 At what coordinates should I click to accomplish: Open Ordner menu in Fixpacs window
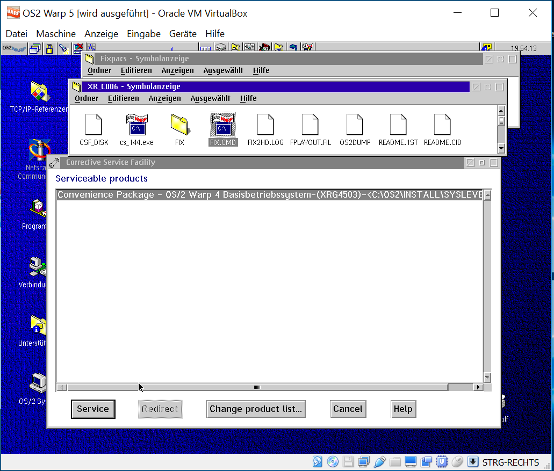click(99, 70)
